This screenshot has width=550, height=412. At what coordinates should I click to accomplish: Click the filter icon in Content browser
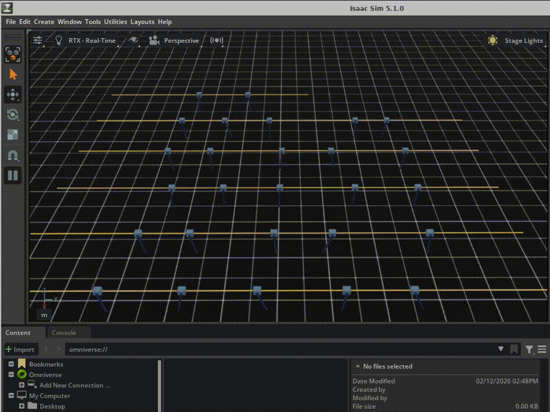pos(530,350)
